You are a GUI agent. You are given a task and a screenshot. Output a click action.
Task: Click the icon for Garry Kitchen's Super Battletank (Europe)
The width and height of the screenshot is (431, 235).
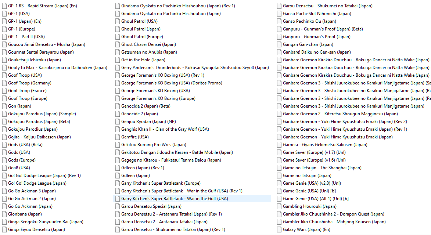click(118, 183)
